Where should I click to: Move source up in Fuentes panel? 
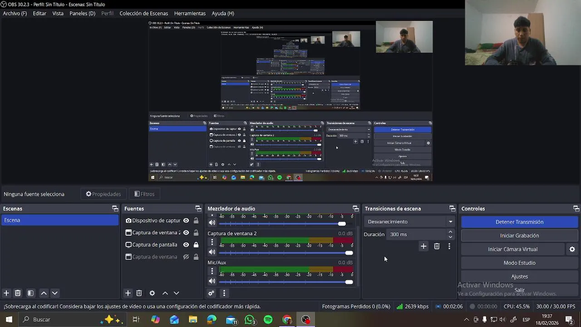coord(165,293)
